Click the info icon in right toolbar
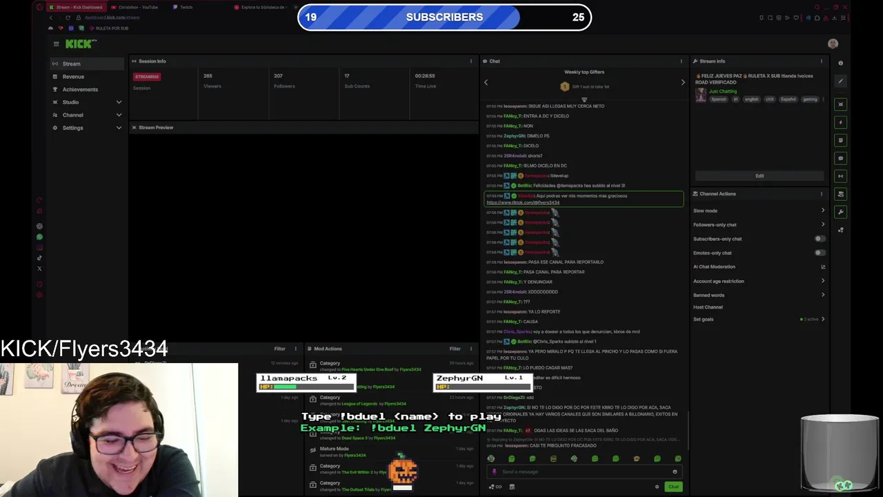 pos(840,63)
